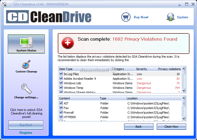Click content list scrollbar thumb
This screenshot has width=197, height=140.
184,104
